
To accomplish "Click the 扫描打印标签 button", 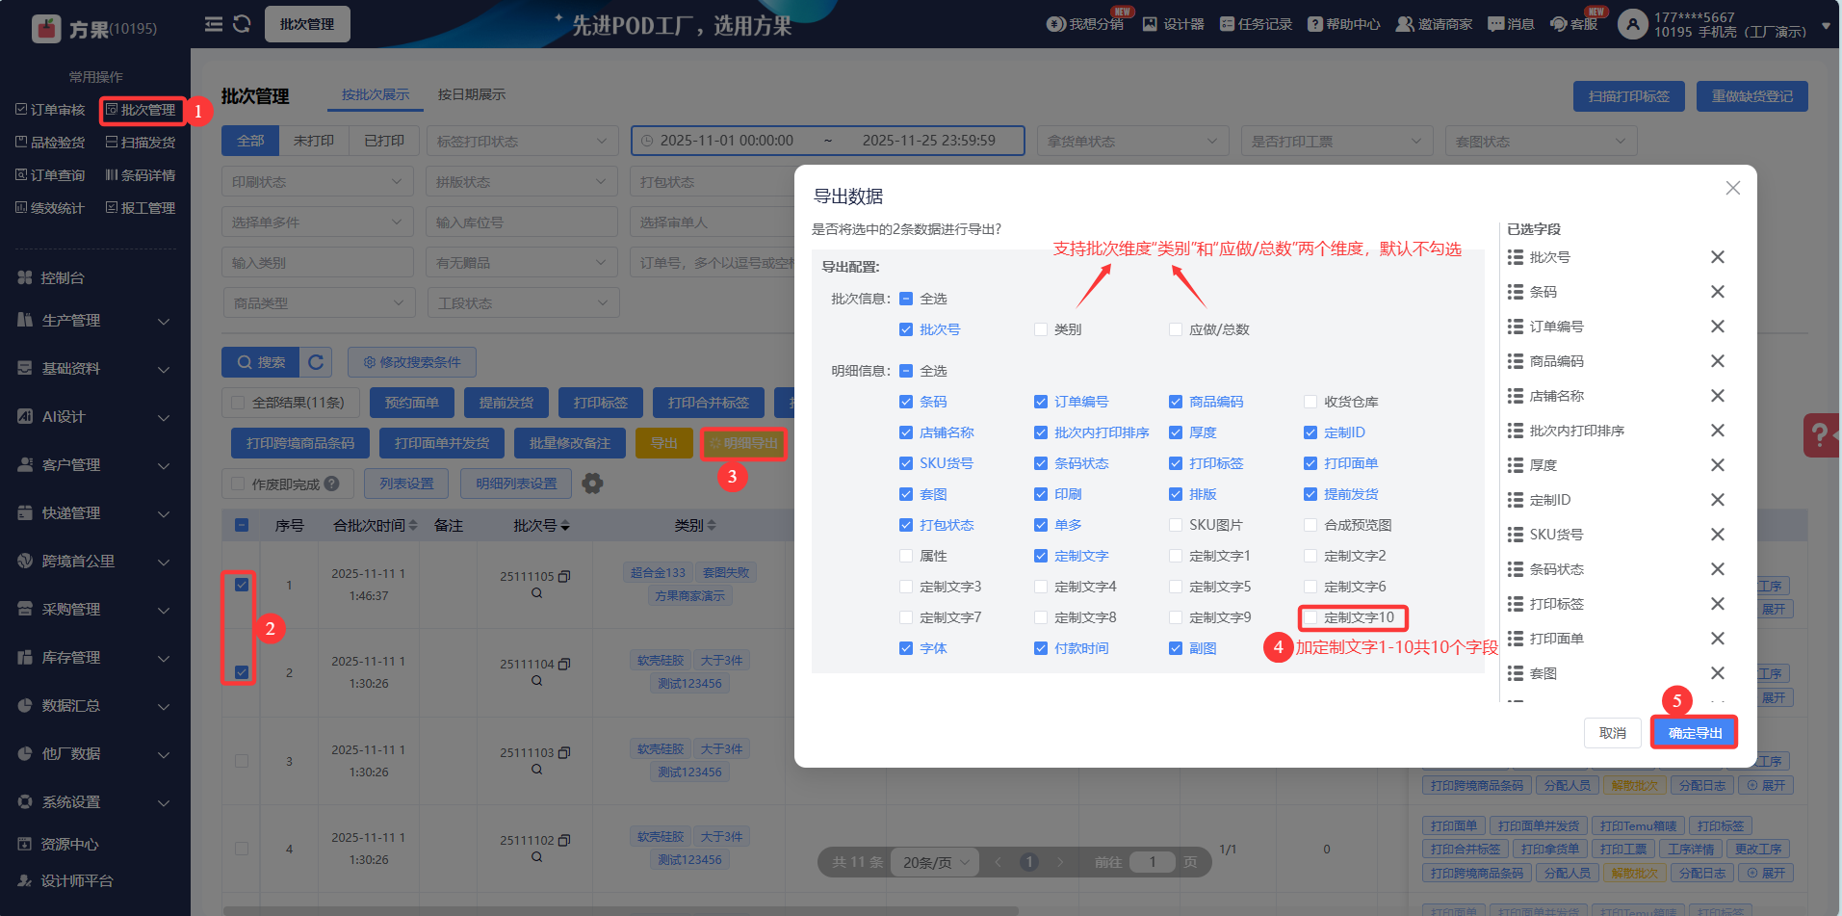I will pyautogui.click(x=1629, y=96).
